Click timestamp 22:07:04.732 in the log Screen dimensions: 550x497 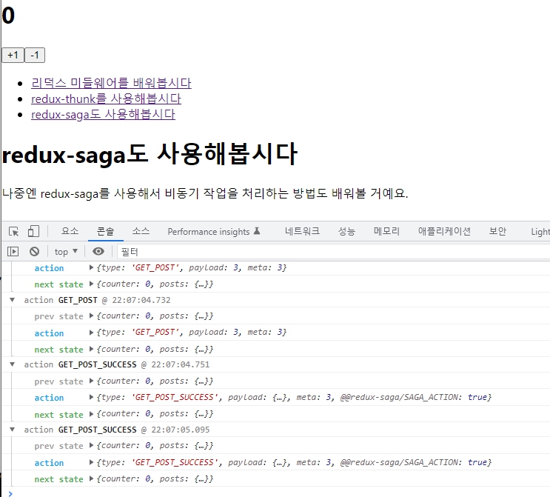(141, 300)
